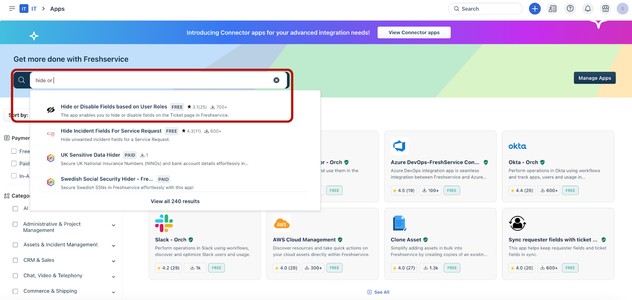Viewport: 632px width, 300px height.
Task: Open the hamburger navigation menu
Action: (12, 9)
